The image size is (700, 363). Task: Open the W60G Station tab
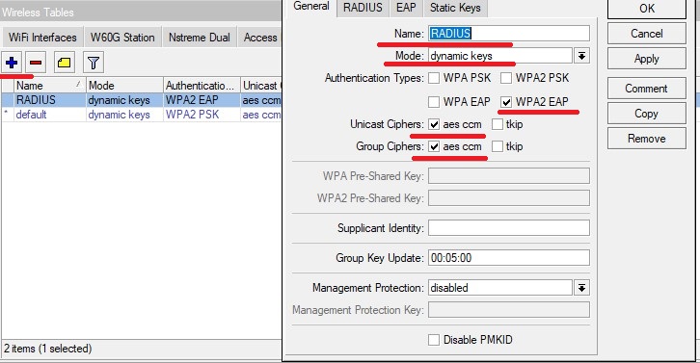[x=122, y=38]
